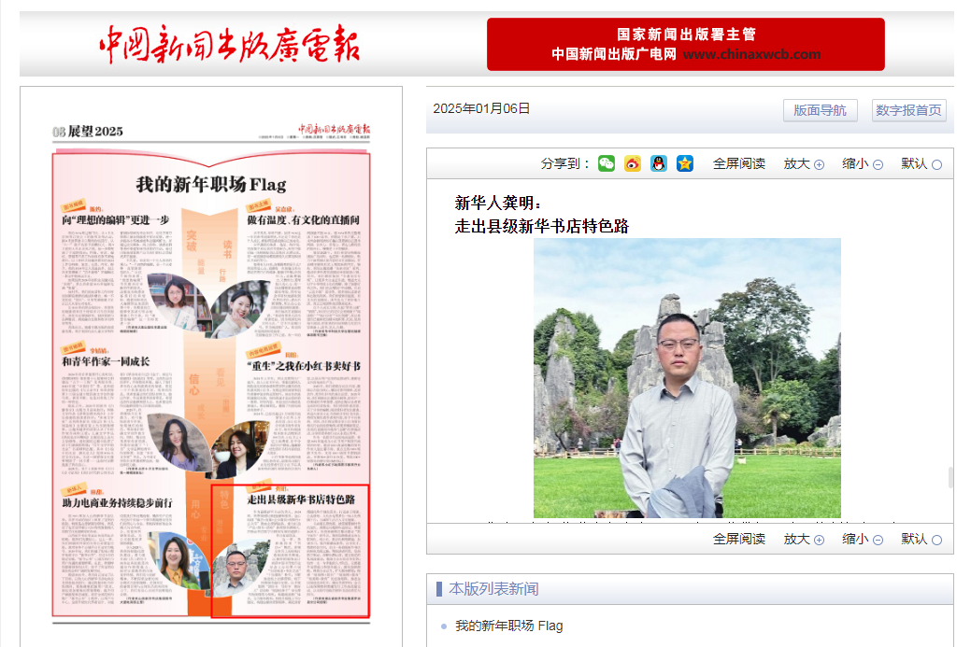
Task: Click the red 国家新闻出版署主管 banner
Action: pyautogui.click(x=685, y=44)
